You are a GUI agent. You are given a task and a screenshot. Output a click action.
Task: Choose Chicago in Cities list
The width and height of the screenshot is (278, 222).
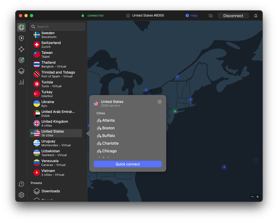(109, 151)
